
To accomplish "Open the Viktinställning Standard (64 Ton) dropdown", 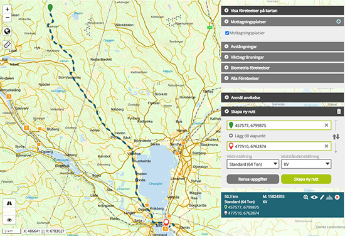I will click(x=253, y=164).
